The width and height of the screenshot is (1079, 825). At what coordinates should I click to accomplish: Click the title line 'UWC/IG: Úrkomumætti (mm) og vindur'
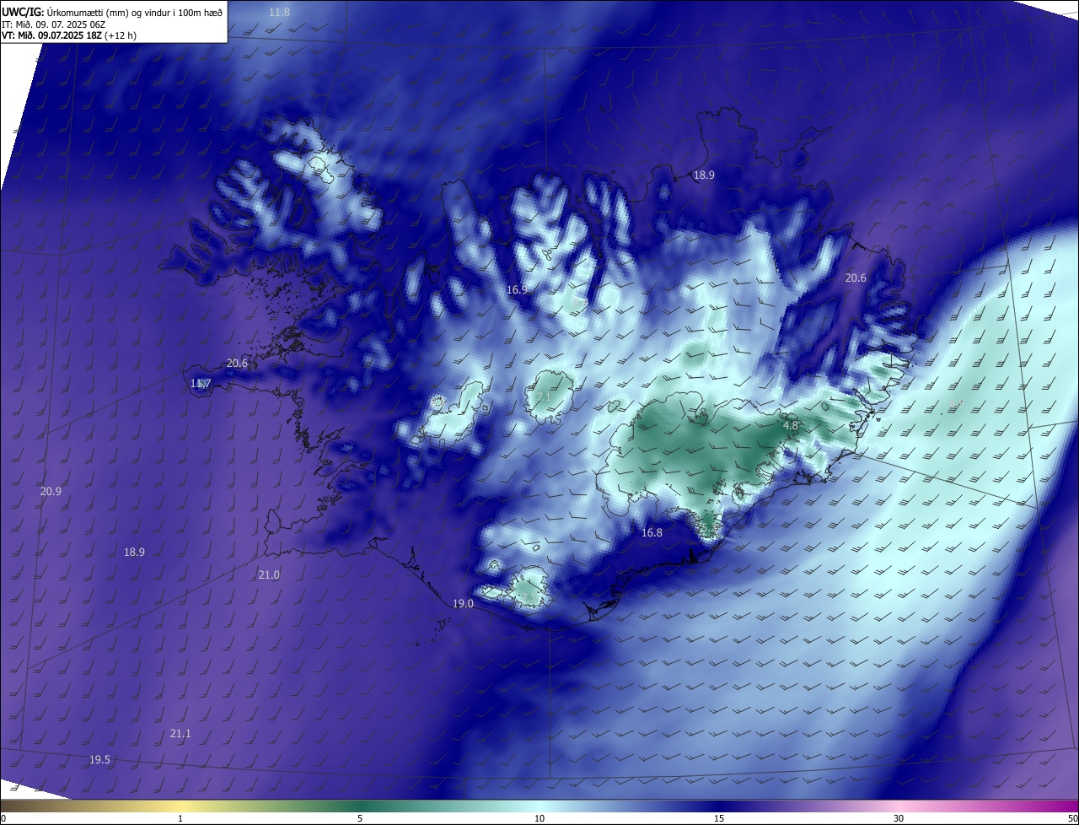pos(112,13)
